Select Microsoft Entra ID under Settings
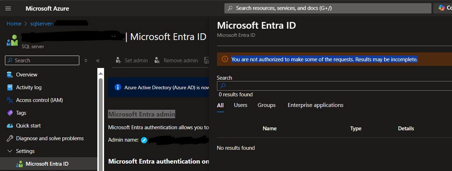 (x=47, y=164)
